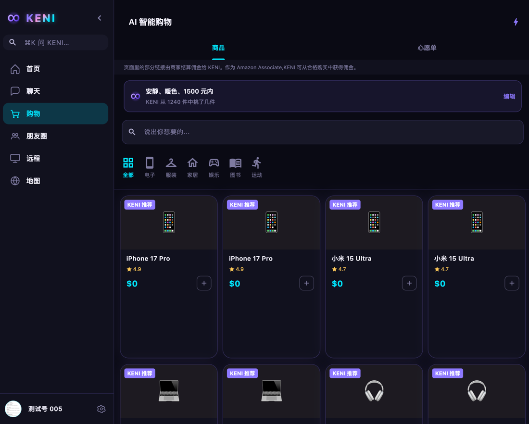This screenshot has width=529, height=424.
Task: Click plus on second iPhone 17 Pro card
Action: tap(307, 283)
